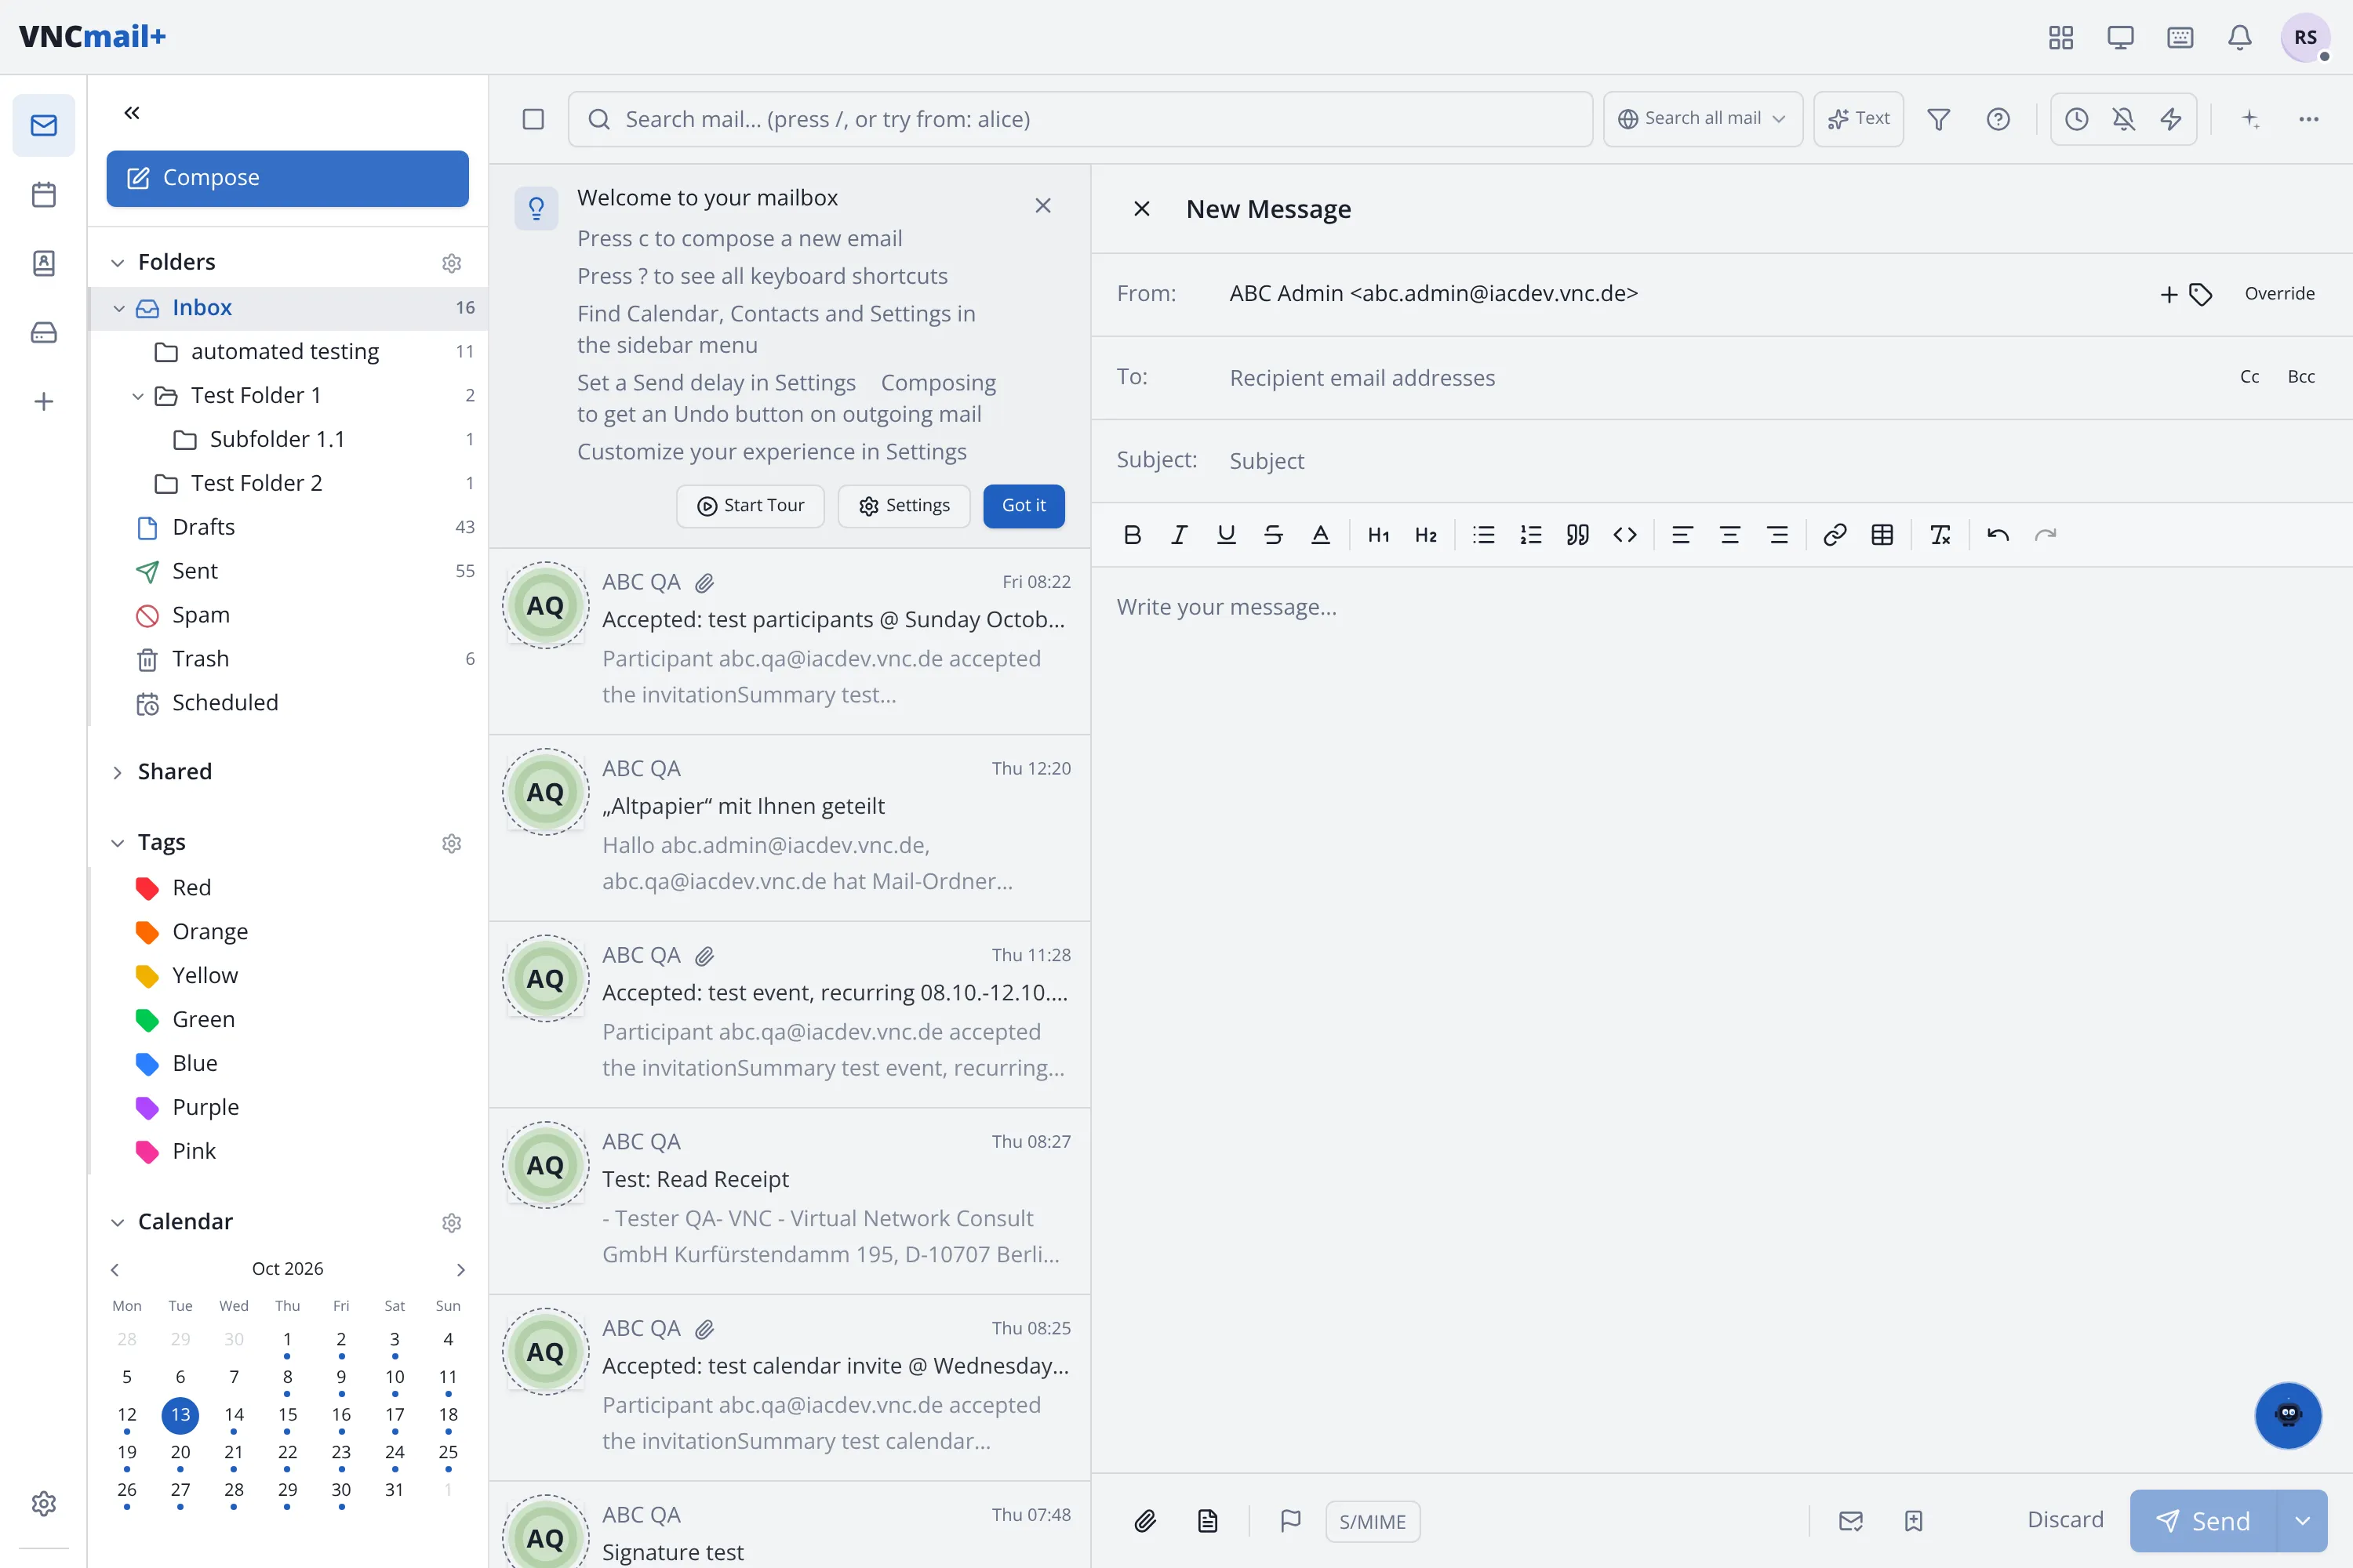Toggle the muted notifications bell icon
Viewport: 2353px width, 1568px height.
coord(2123,119)
